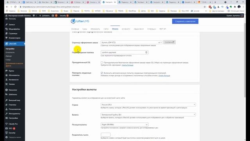Image resolution: width=250 pixels, height=141 pixels.
Task: Focus the confirm-payment slug field
Action: coord(125,52)
